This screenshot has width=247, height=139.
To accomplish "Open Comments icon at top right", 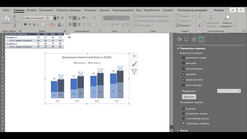I will click(x=241, y=10).
